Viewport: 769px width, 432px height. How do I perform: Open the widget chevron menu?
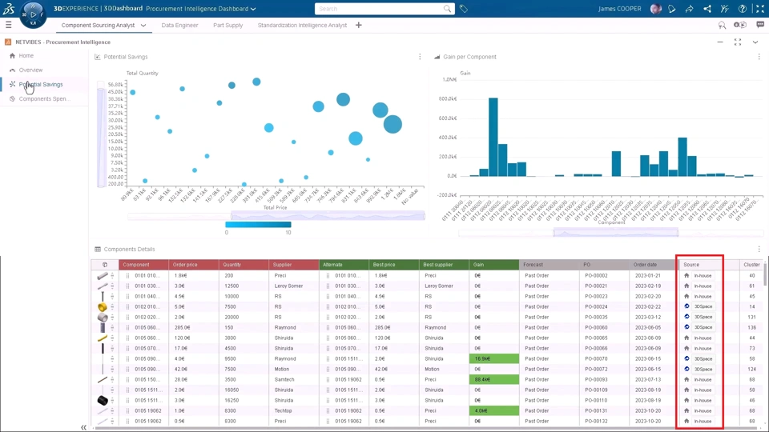(x=755, y=42)
